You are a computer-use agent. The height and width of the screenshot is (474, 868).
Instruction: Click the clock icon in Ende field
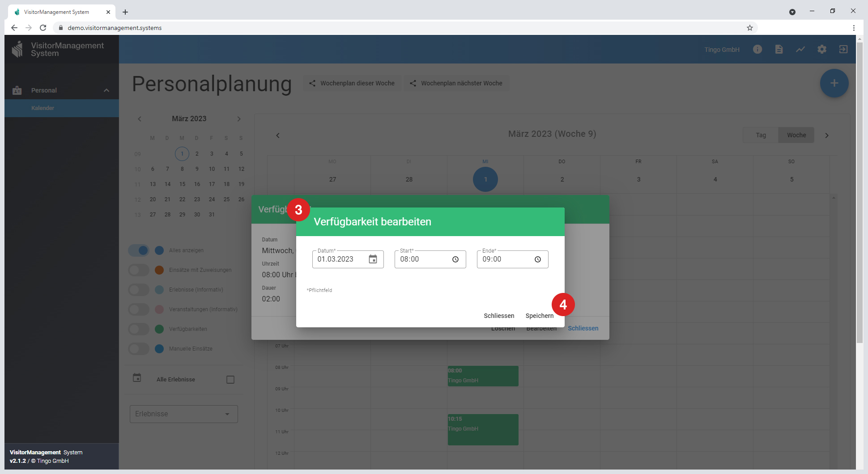coord(537,259)
